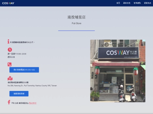Image resolution: width=153 pixels, height=114 pixels.
Task: Click the red info icon
Action: 8,41
